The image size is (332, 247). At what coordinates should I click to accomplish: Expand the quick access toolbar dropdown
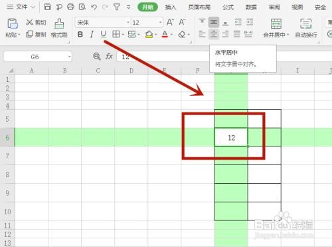click(128, 7)
